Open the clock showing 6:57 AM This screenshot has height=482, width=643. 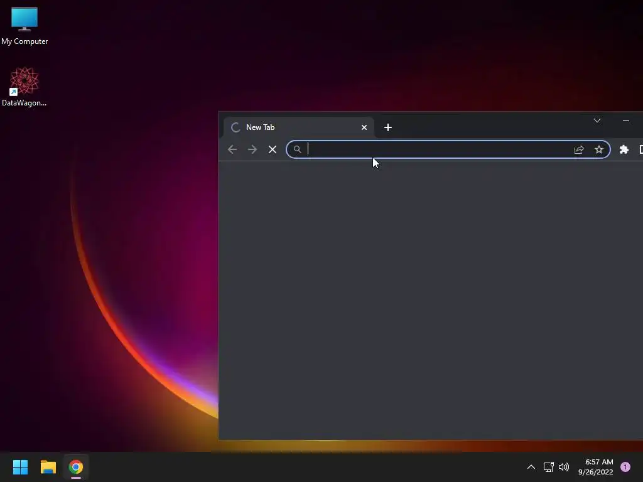tap(595, 467)
